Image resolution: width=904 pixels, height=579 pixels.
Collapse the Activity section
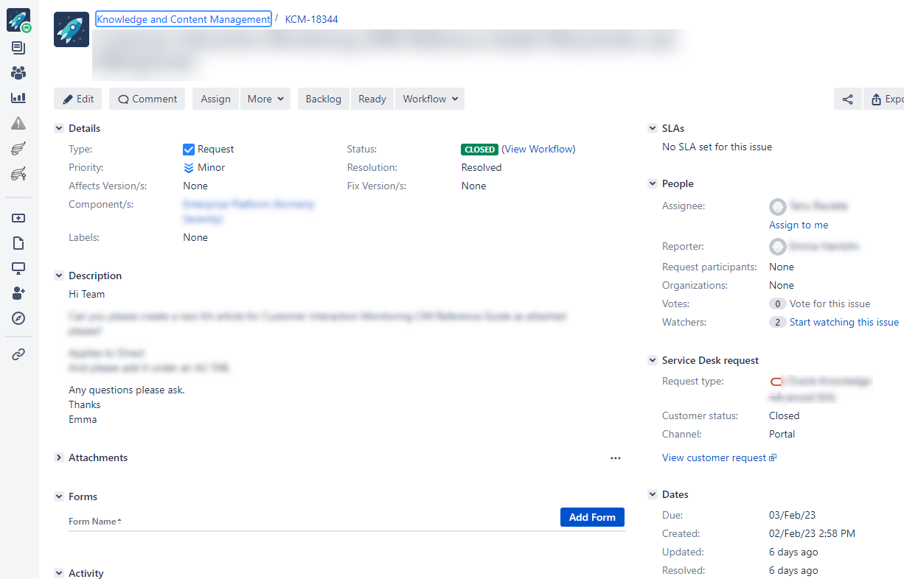tap(59, 573)
